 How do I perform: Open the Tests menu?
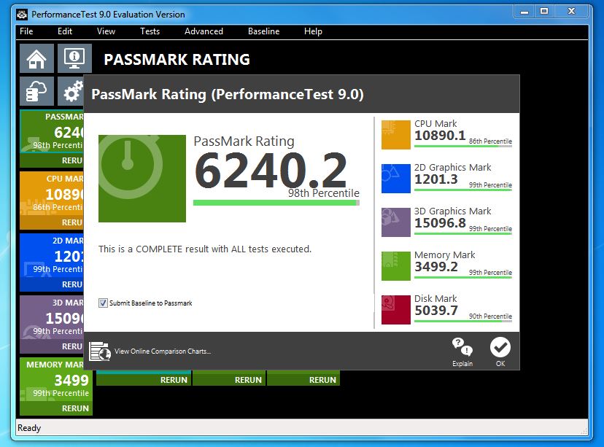pyautogui.click(x=150, y=31)
